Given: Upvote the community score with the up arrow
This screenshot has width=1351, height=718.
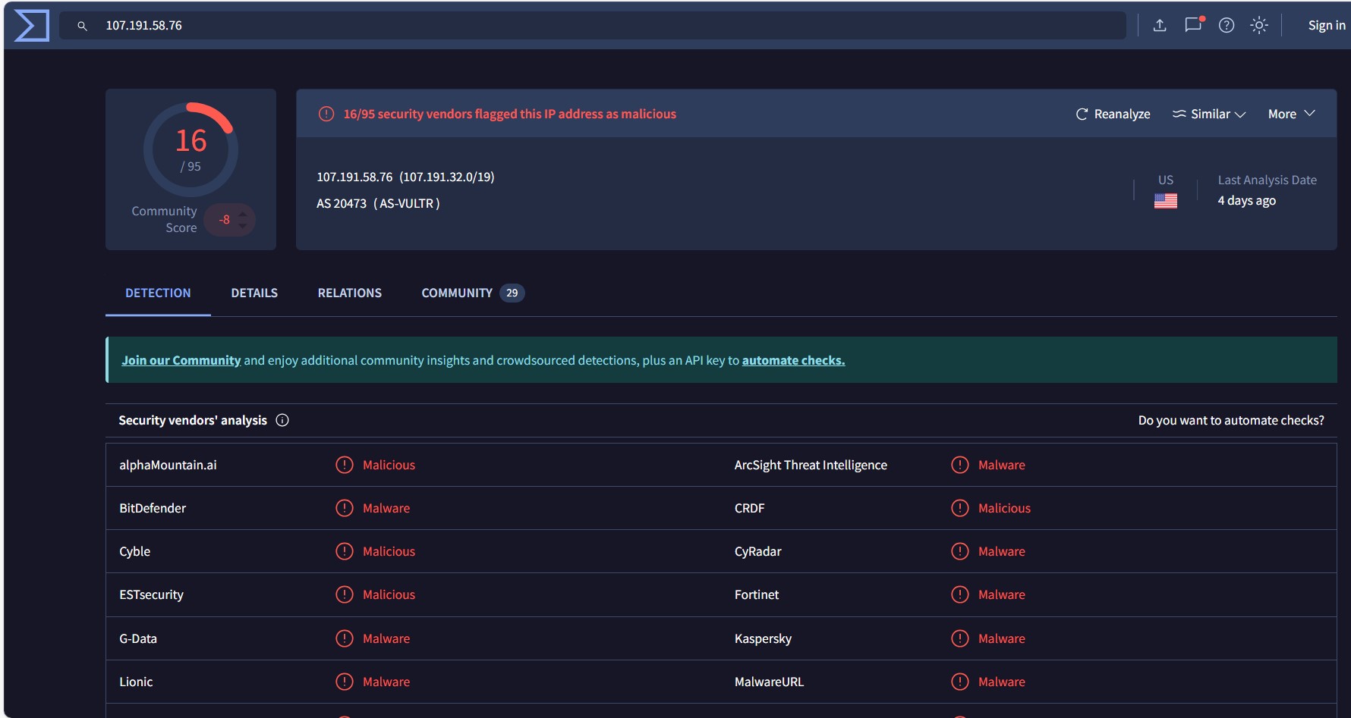Looking at the screenshot, I should point(243,214).
